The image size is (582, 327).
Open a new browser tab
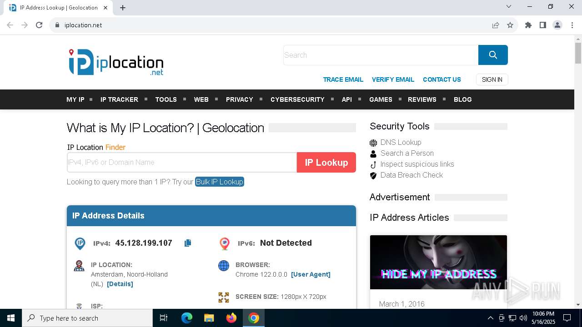pos(123,8)
